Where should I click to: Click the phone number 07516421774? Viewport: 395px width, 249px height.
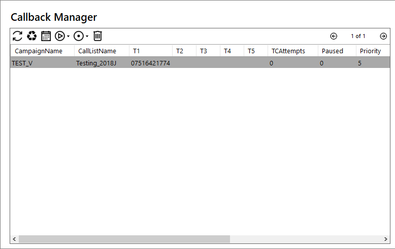pyautogui.click(x=150, y=63)
